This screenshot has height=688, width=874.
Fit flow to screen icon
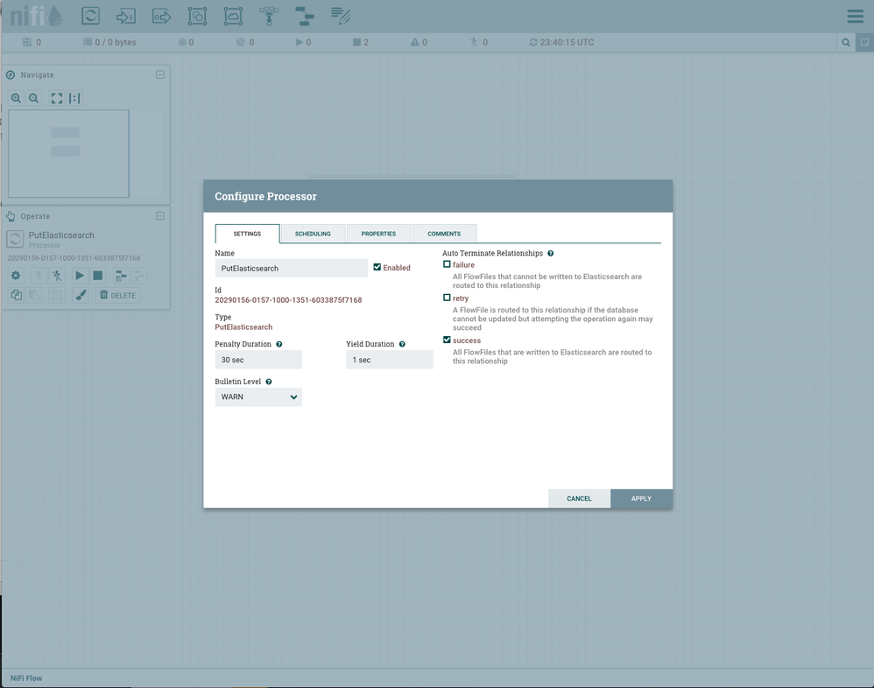coord(57,98)
